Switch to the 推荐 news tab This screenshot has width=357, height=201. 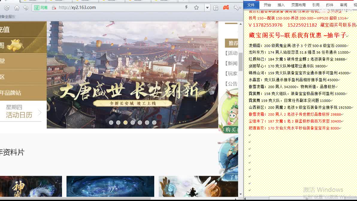coord(232,43)
